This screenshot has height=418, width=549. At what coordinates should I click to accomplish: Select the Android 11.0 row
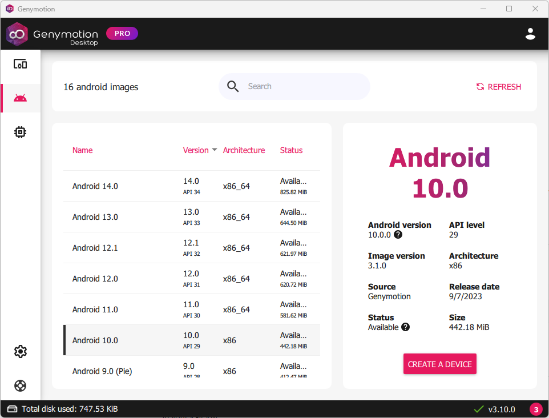[x=192, y=310]
